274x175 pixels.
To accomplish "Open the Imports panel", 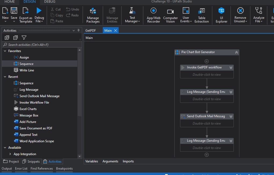I will tap(128, 161).
